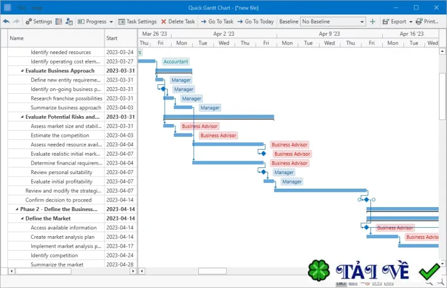Screen dimensions: 447x288
Task: Collapse Phase 2 - Define the Business group
Action: coord(17,209)
